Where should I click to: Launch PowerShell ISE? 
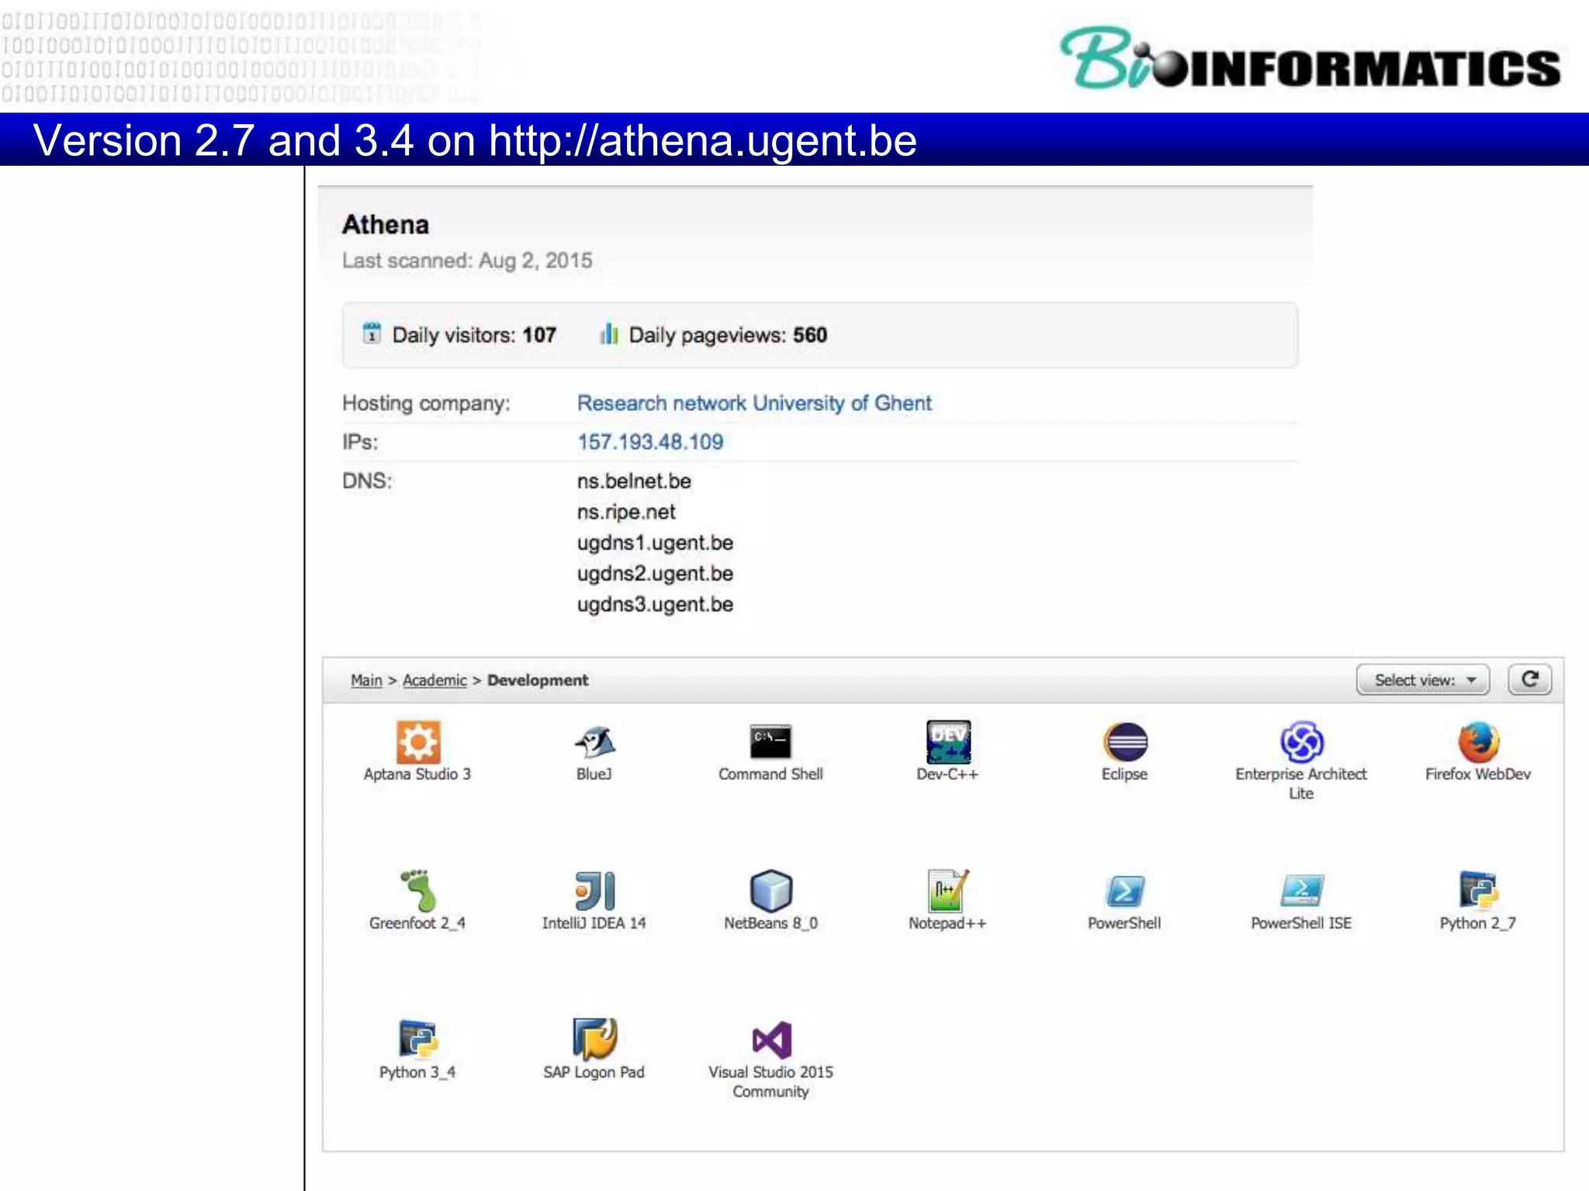1301,890
